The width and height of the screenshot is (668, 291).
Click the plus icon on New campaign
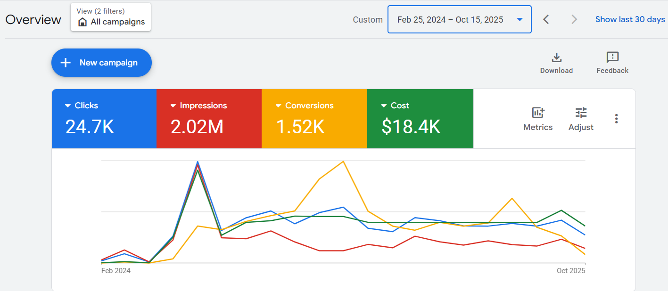coord(66,63)
